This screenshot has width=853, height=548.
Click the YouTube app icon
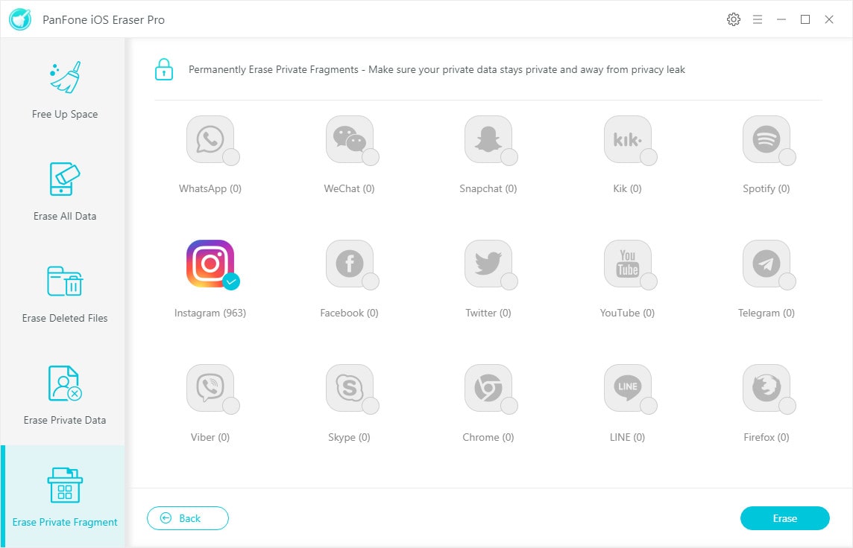627,264
